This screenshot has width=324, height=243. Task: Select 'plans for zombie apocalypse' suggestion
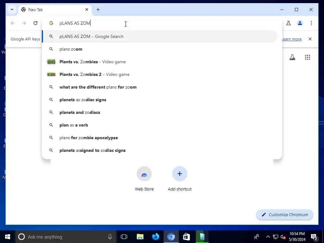(x=159, y=138)
